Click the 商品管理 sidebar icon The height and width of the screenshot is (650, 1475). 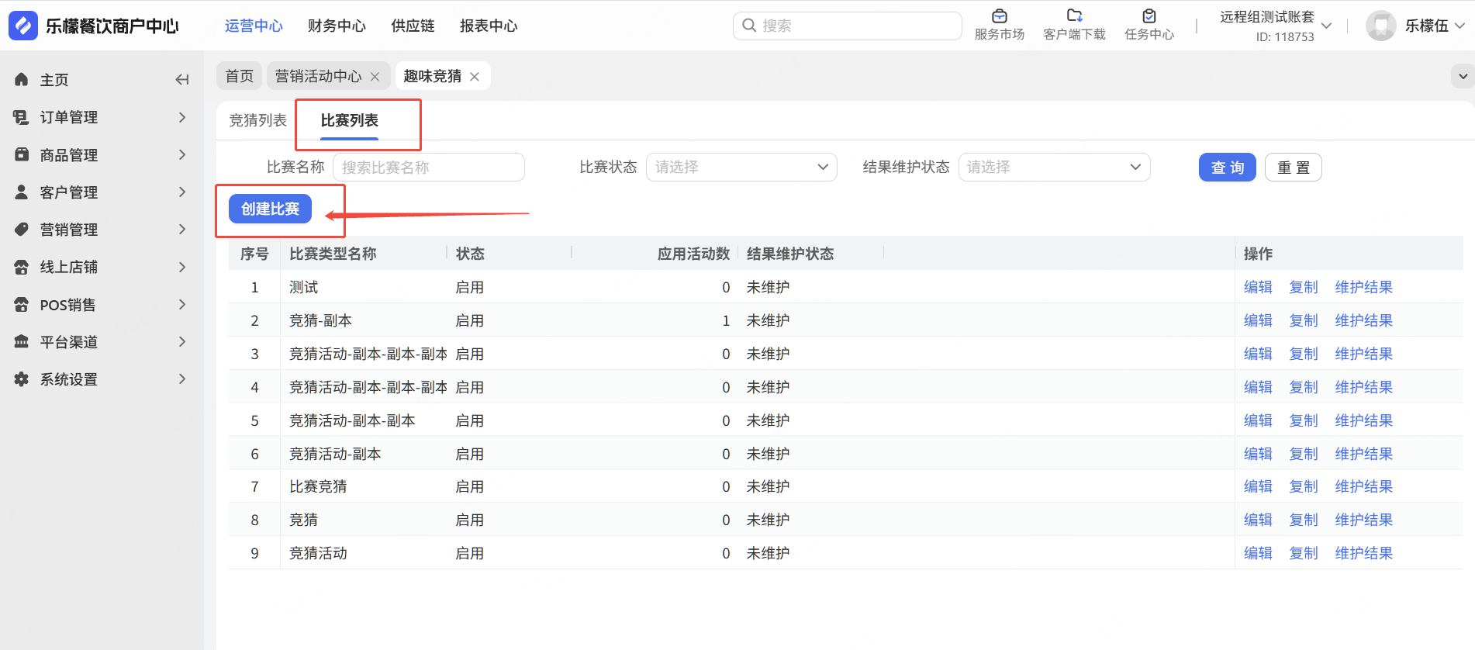pyautogui.click(x=22, y=154)
